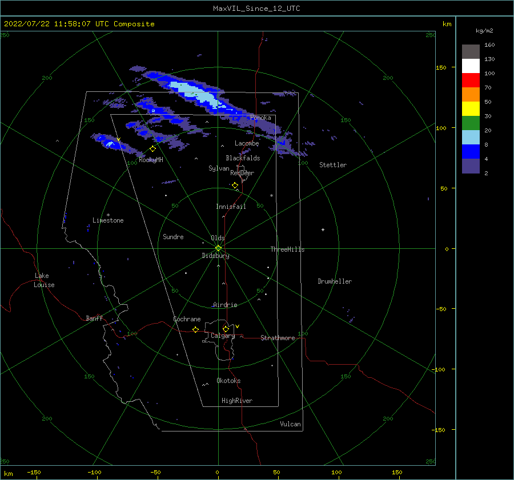Click the Blackfalds town label
Image resolution: width=514 pixels, height=480 pixels.
click(x=243, y=158)
